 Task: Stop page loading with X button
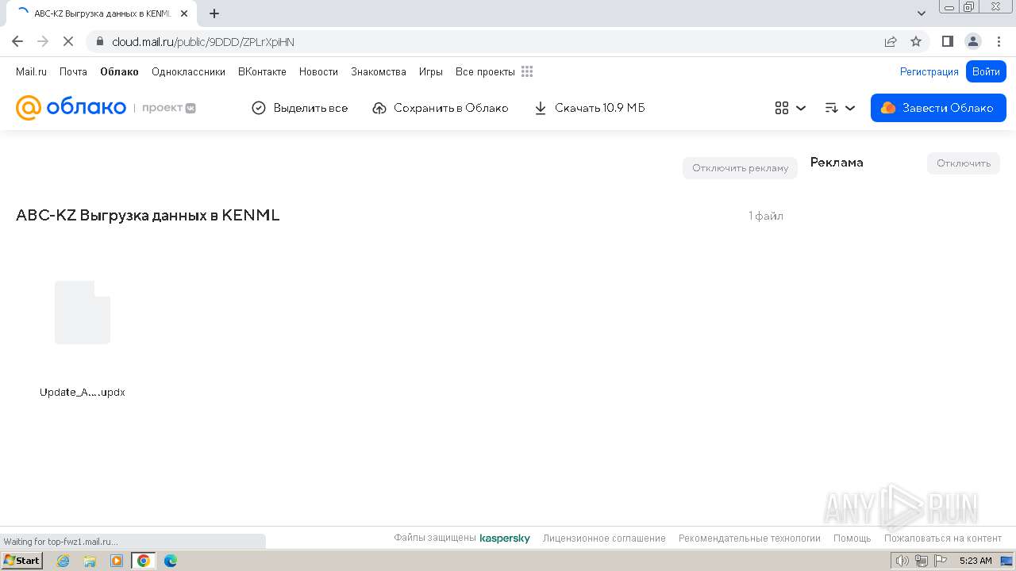click(x=68, y=41)
